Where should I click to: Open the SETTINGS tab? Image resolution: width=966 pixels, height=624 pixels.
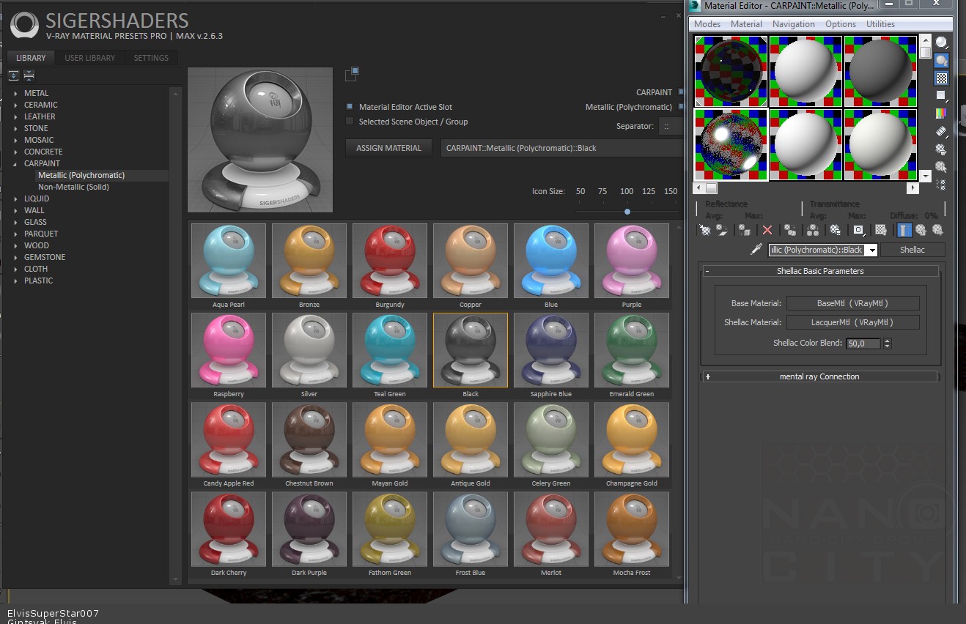tap(151, 58)
